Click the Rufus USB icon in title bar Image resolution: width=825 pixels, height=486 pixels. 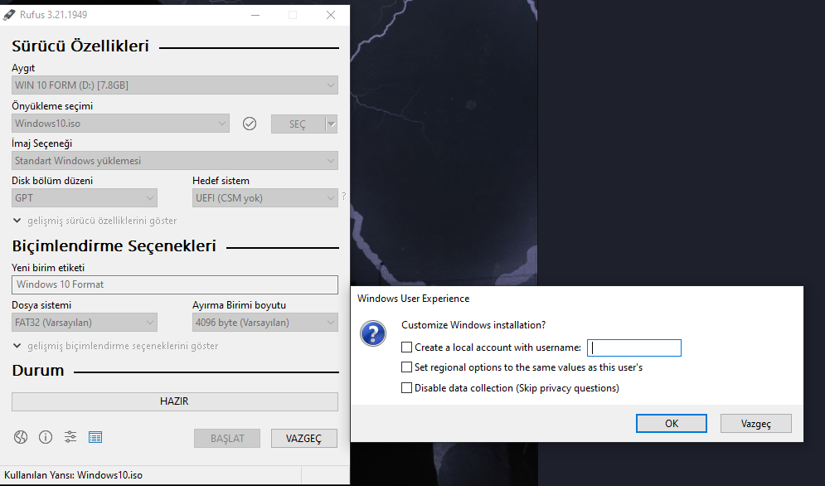click(9, 15)
